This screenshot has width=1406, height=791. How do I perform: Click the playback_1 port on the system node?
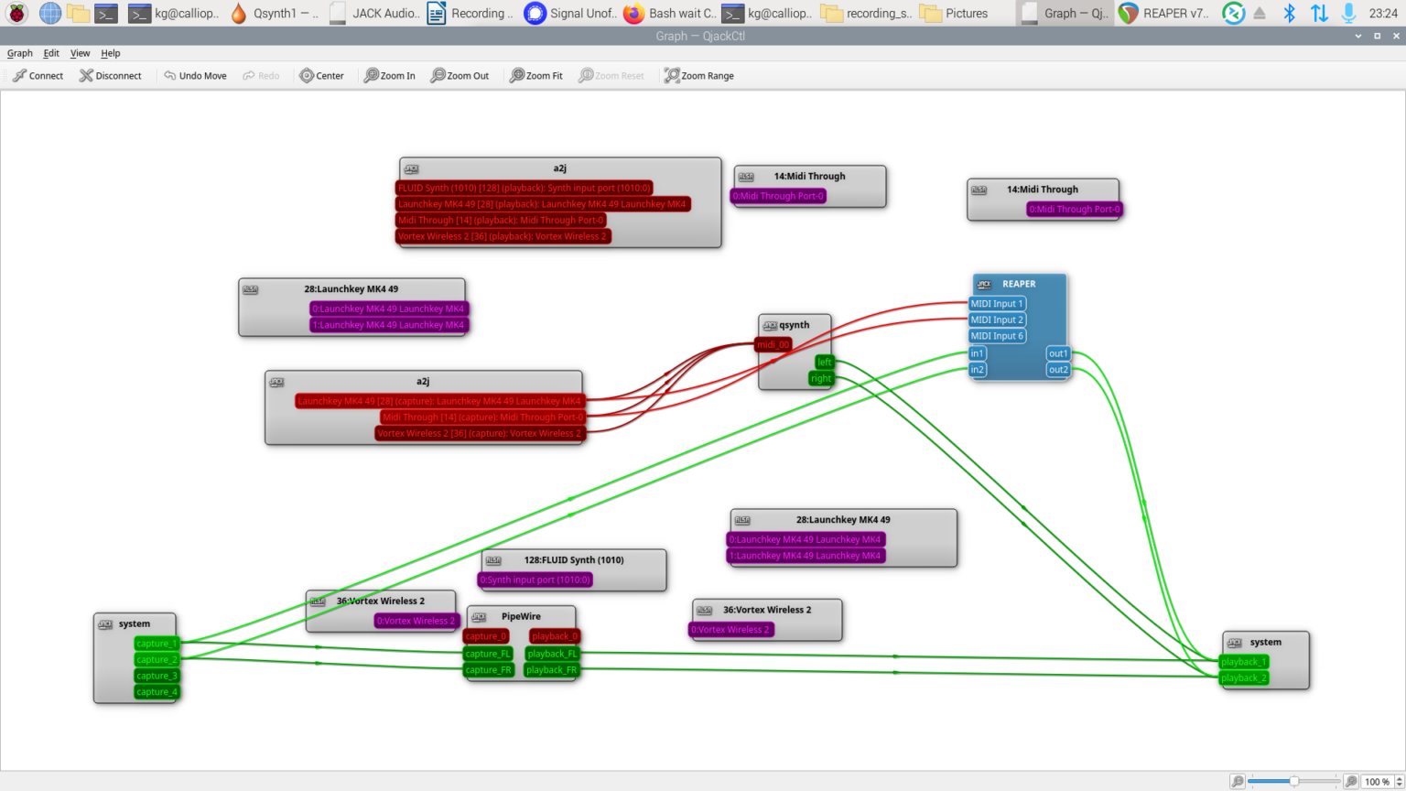pos(1243,661)
